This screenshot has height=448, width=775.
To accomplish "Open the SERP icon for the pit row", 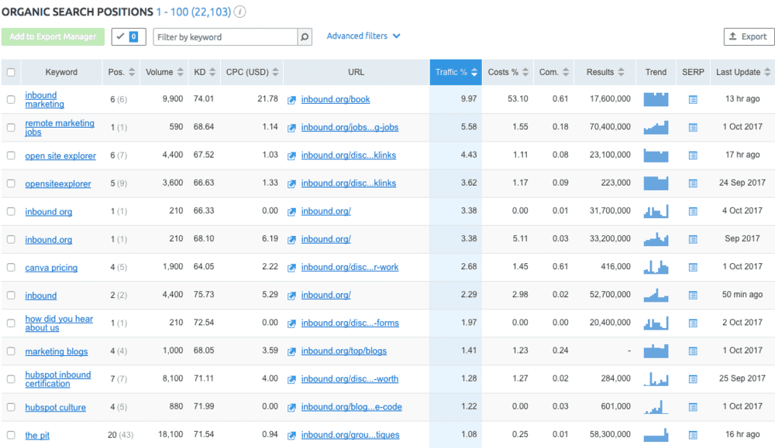I will [x=692, y=435].
